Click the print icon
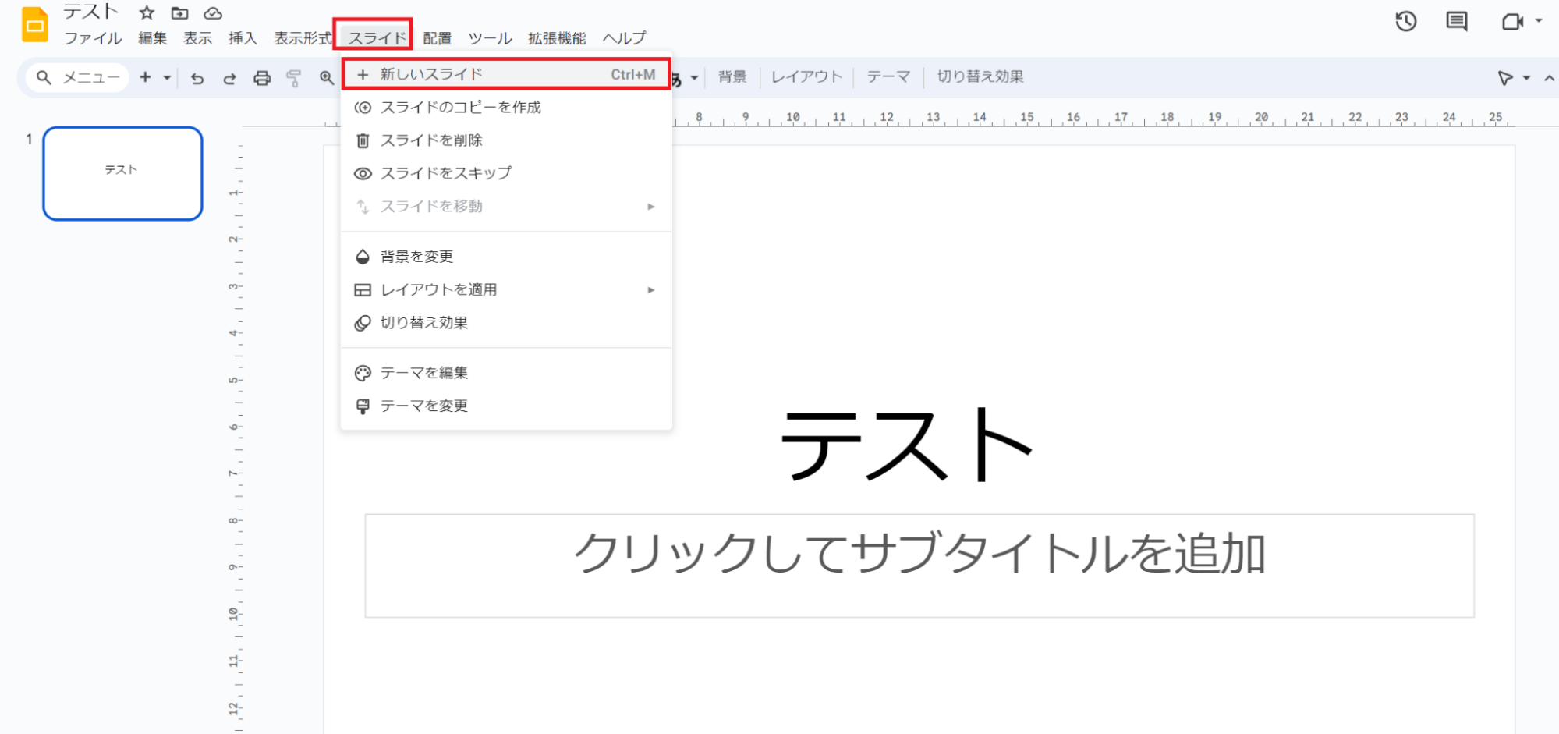This screenshot has height=734, width=1559. pos(262,78)
